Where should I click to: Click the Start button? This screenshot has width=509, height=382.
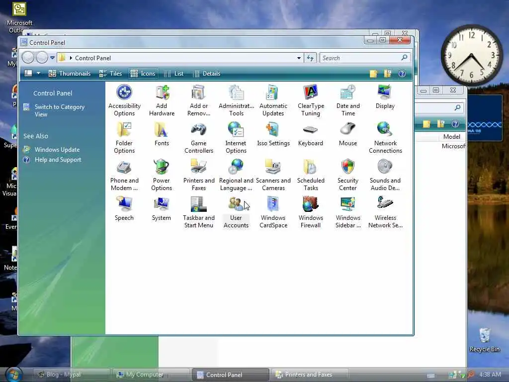point(13,375)
